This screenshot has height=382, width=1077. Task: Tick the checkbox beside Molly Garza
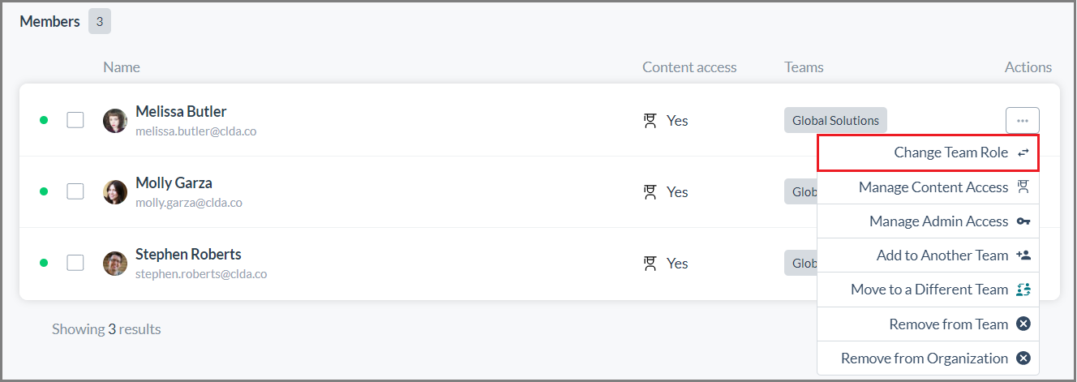click(x=75, y=191)
